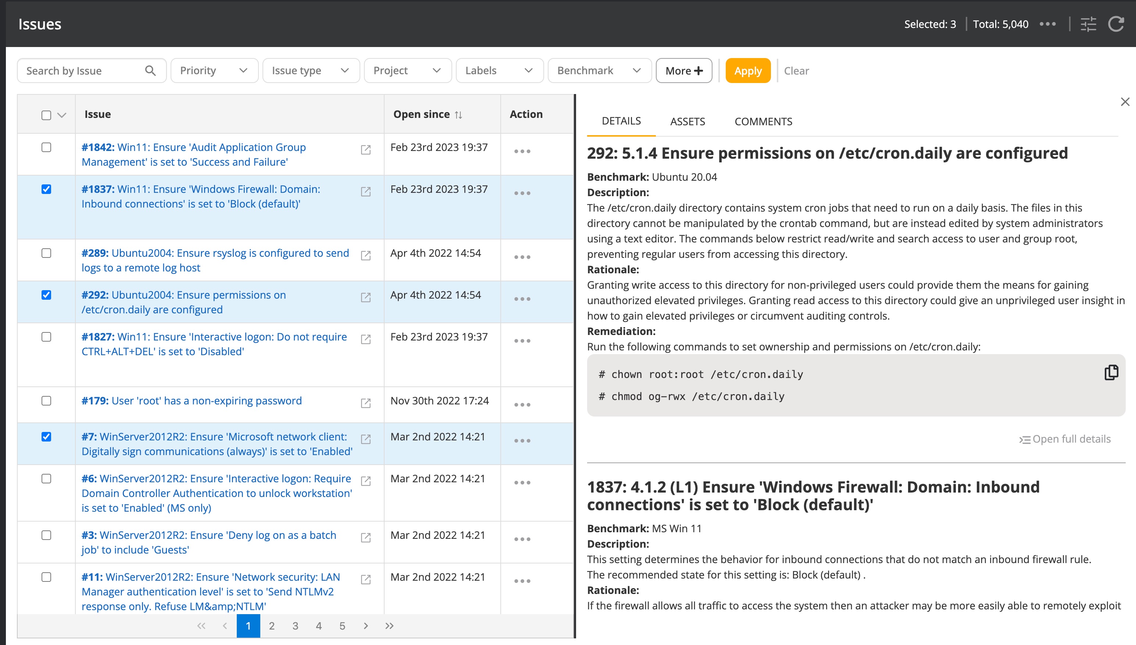
Task: Uncheck the checkbox for issue #7
Action: (x=46, y=437)
